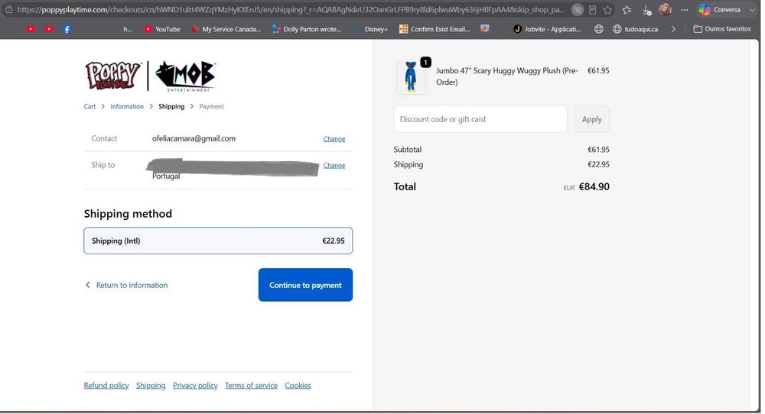Open the unlabeled globe bookmark before tudoaqui.ca
The height and width of the screenshot is (414, 765).
(x=599, y=29)
